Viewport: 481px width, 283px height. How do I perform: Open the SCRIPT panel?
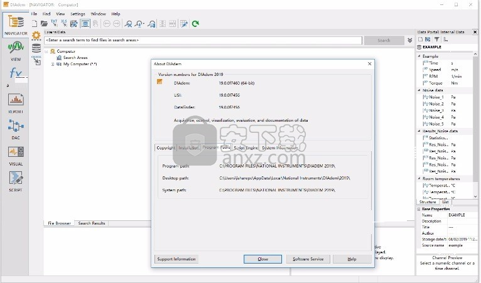[x=16, y=181]
